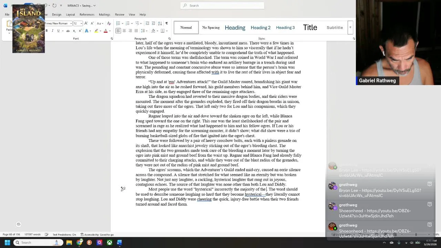Open File Explorer from taskbar
This screenshot has width=441, height=248.
pos(69,242)
